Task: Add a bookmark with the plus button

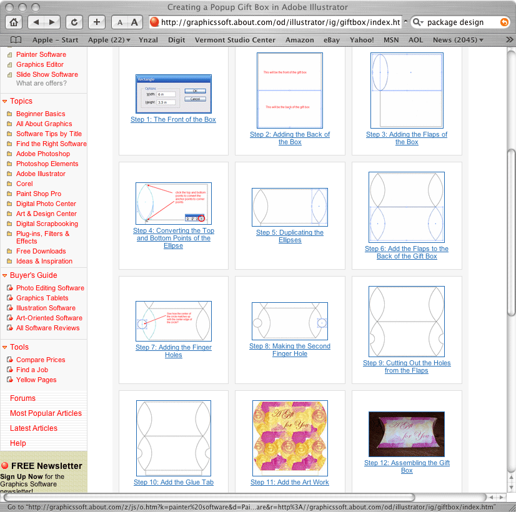Action: (x=97, y=22)
